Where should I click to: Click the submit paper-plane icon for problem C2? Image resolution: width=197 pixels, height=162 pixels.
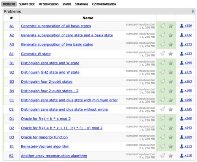[x=162, y=109]
